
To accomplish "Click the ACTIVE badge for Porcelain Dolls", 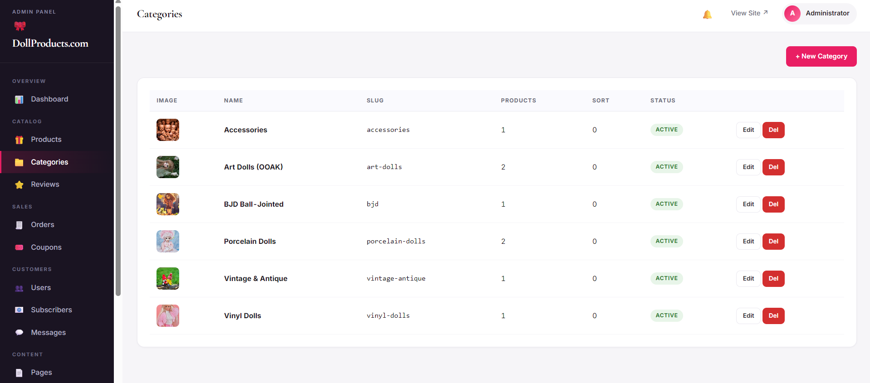I will point(666,241).
